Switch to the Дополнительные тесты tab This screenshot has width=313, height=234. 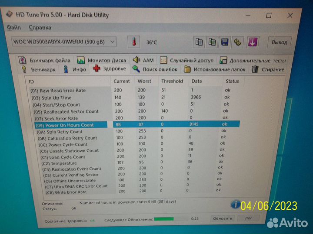click(253, 61)
